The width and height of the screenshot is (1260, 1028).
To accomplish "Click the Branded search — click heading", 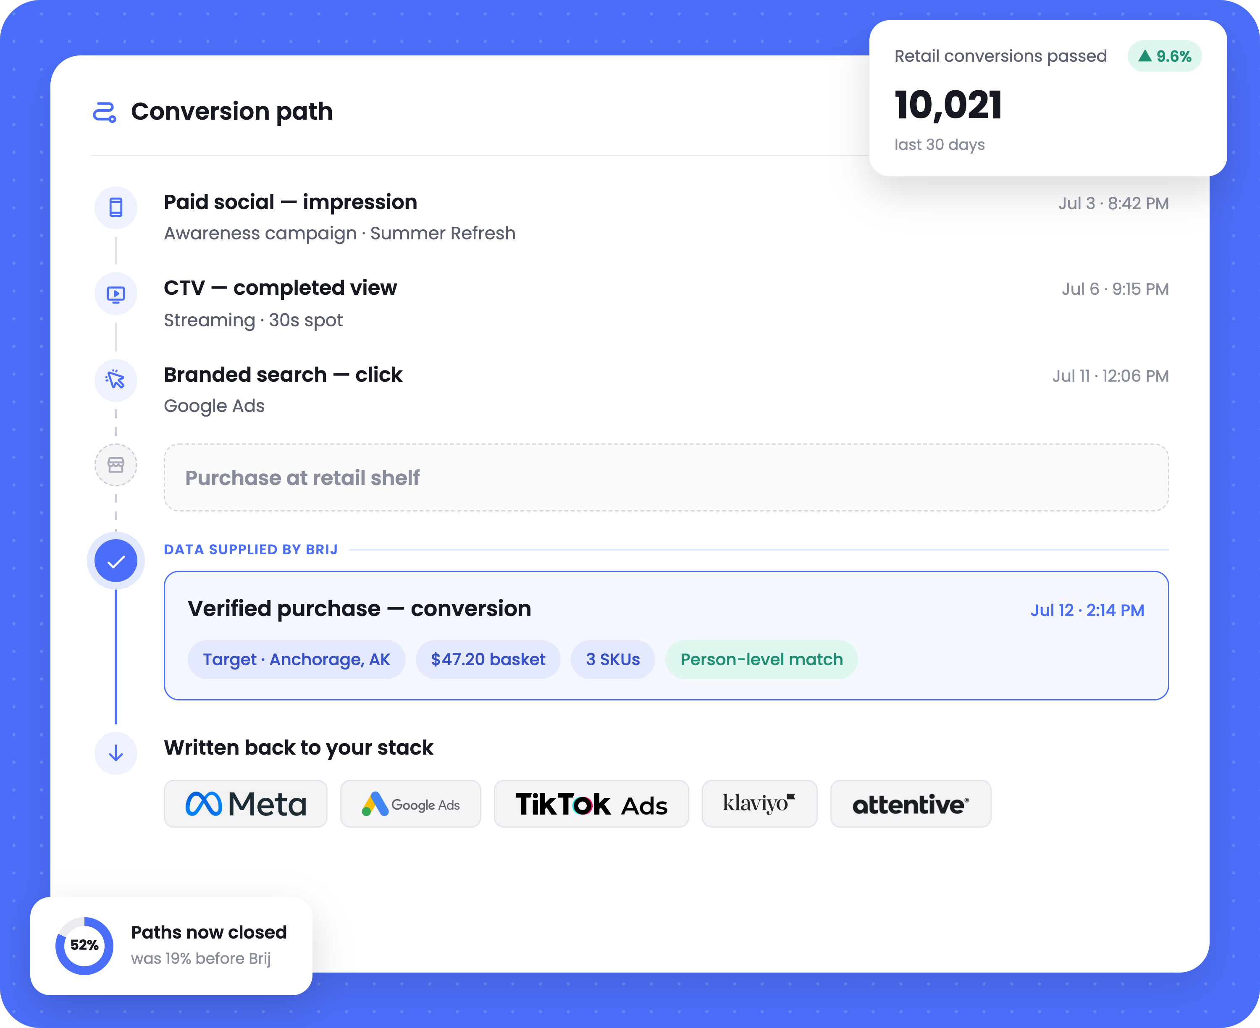I will 283,375.
